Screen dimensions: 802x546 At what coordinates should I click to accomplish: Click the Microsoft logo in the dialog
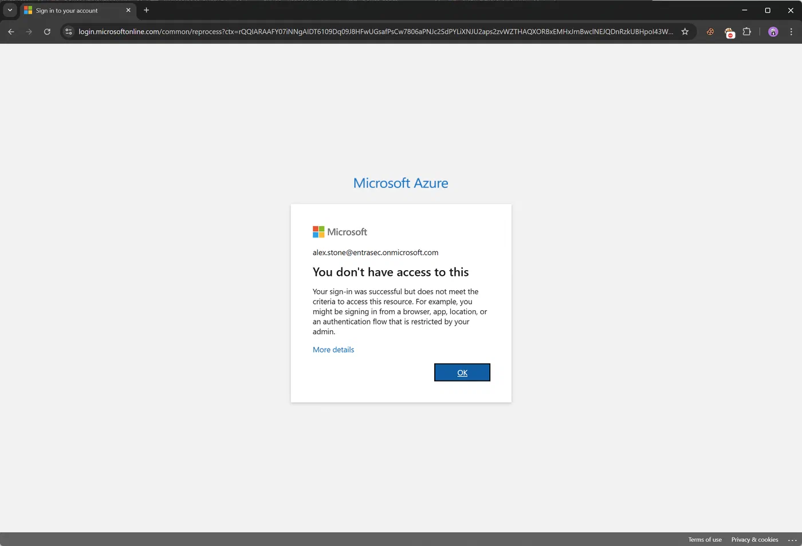[340, 232]
